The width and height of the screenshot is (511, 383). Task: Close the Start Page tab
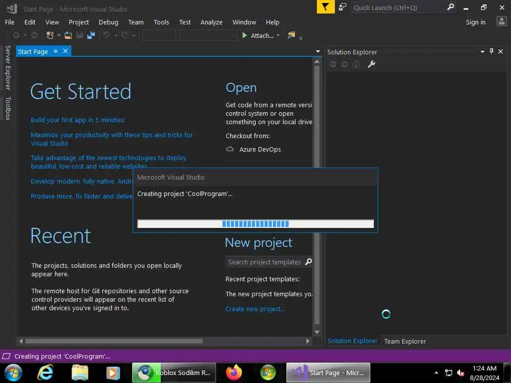pos(65,51)
